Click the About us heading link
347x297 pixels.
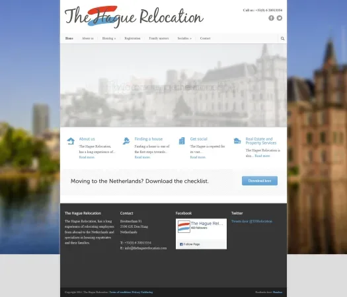[87, 139]
